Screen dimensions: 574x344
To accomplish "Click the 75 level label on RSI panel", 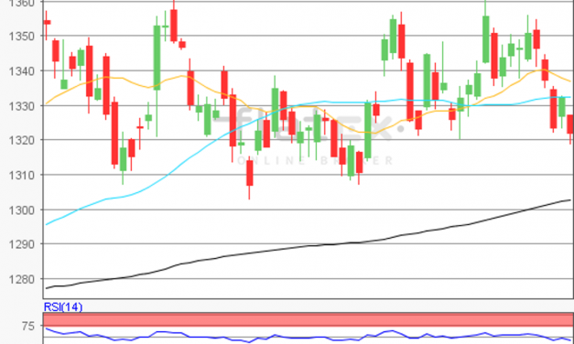I will pyautogui.click(x=28, y=326).
